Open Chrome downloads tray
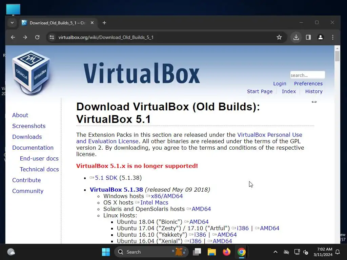This screenshot has height=260, width=347. click(x=296, y=37)
